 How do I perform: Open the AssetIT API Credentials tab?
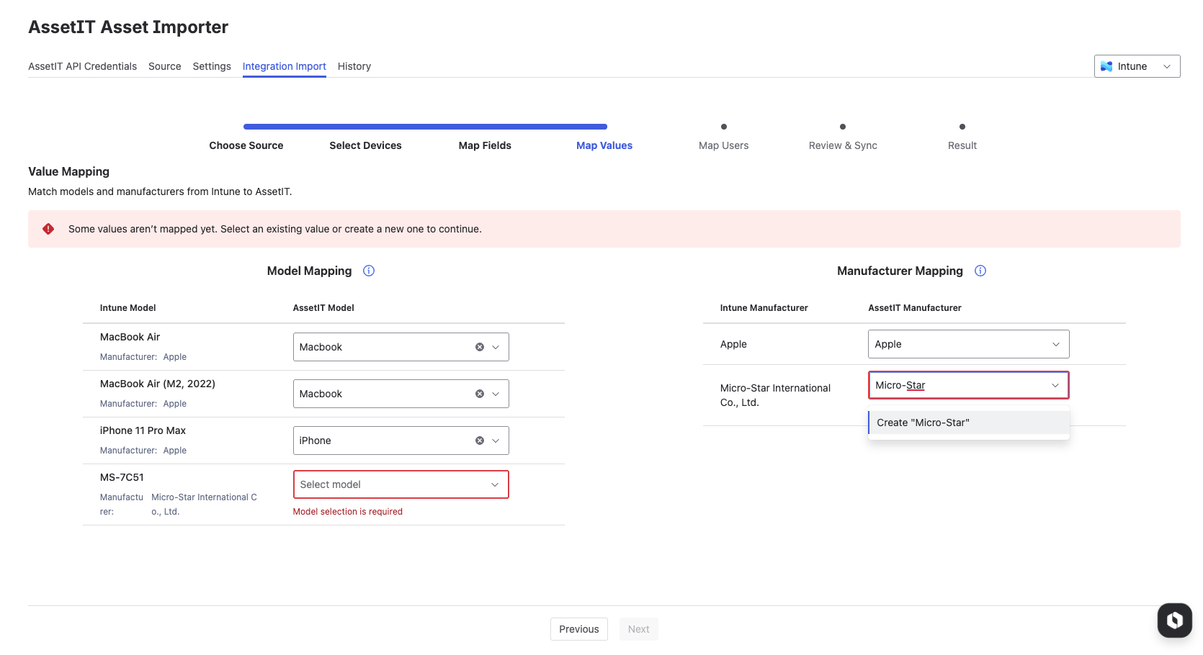point(82,66)
